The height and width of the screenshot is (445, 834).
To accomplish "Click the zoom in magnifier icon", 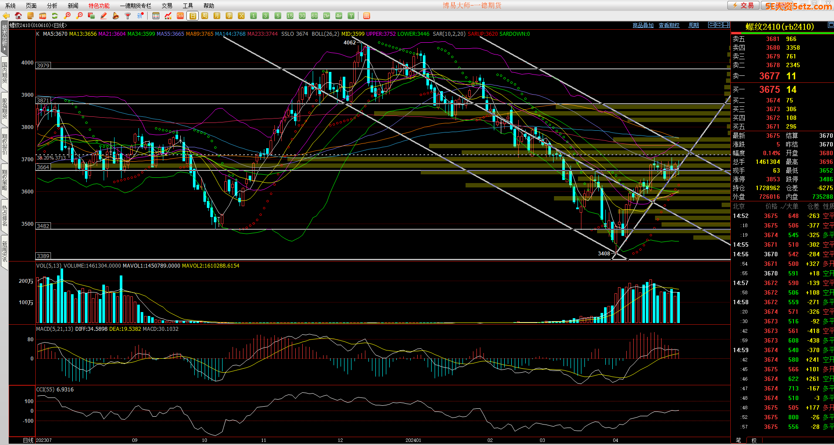I will coord(67,16).
